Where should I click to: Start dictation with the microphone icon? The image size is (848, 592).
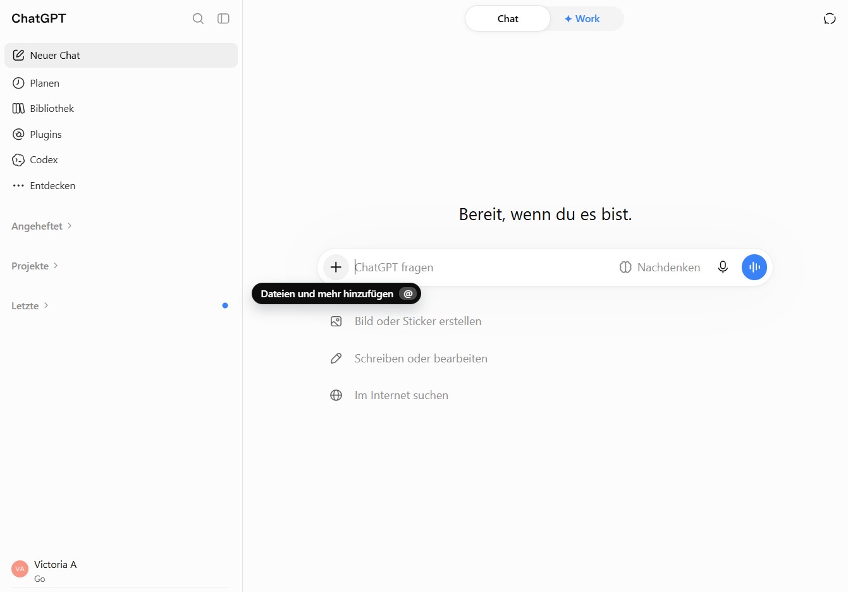click(x=723, y=267)
